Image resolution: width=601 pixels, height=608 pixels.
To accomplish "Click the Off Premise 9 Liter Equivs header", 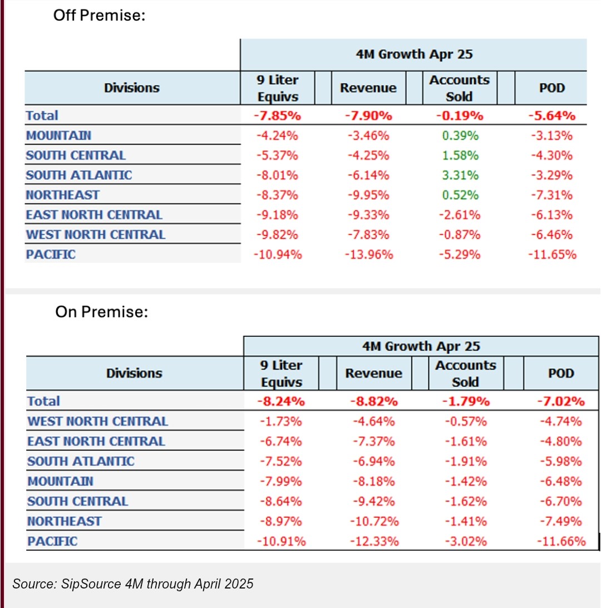I will 277,88.
